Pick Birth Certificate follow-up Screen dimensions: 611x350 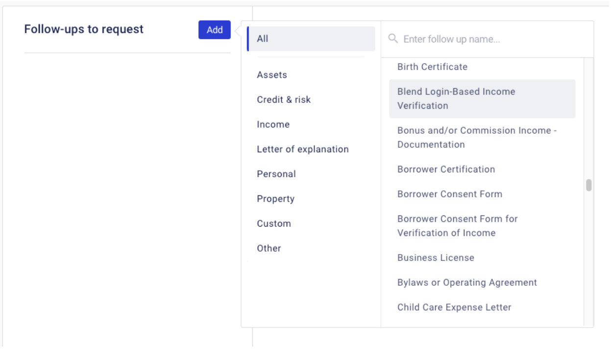click(x=432, y=67)
